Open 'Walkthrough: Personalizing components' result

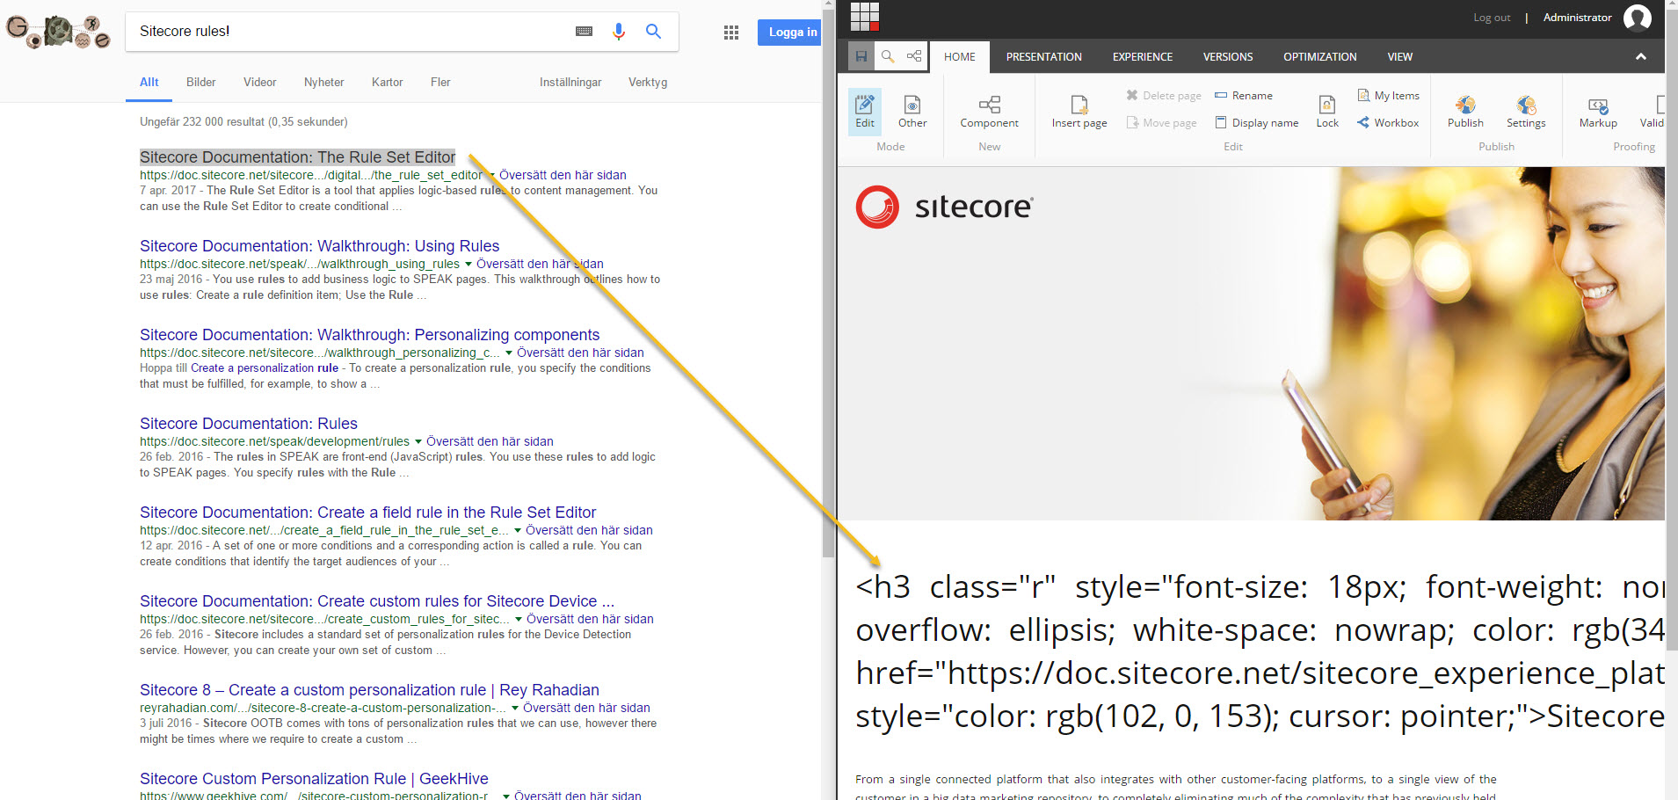369,335
